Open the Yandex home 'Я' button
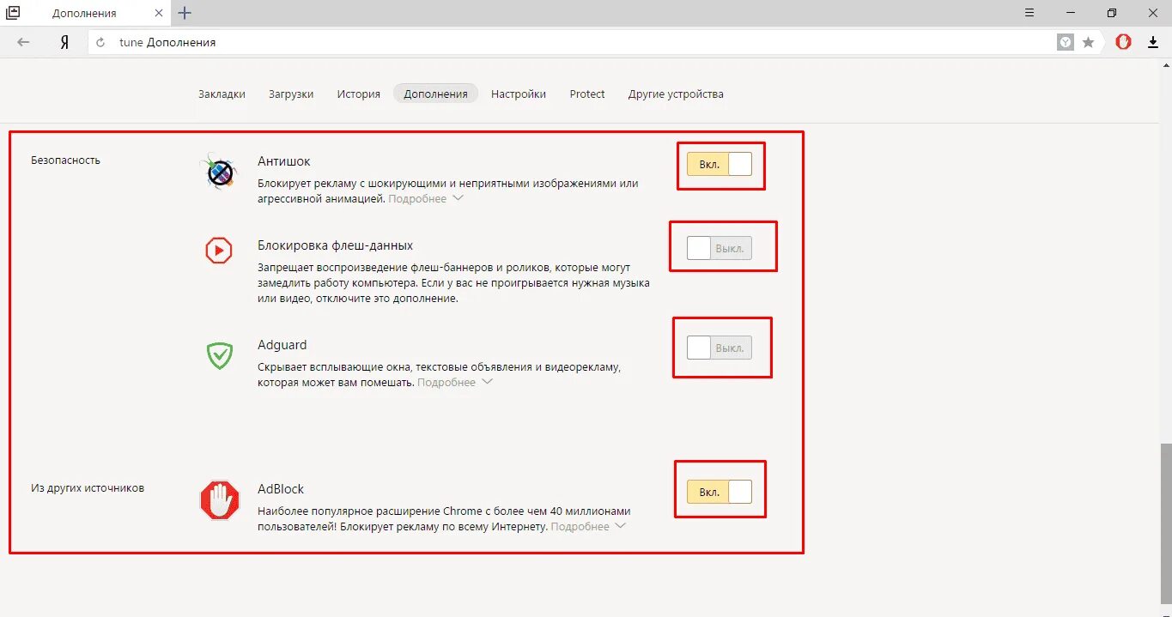Viewport: 1172px width, 617px height. [64, 42]
